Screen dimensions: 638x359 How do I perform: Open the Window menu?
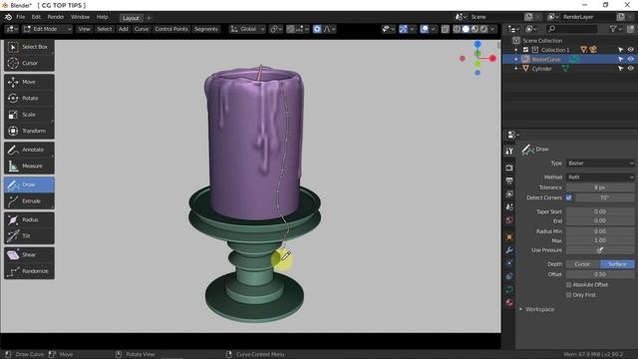(80, 17)
